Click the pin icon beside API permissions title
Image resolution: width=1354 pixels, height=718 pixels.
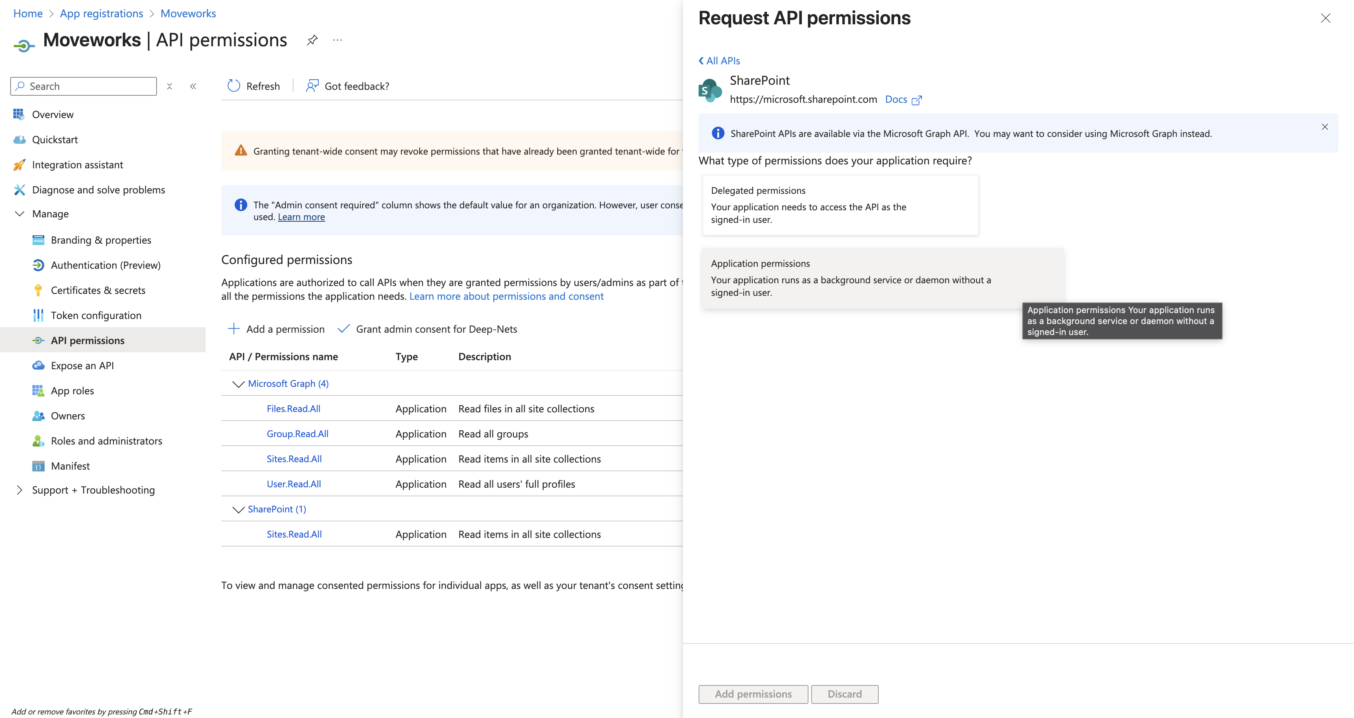tap(312, 40)
